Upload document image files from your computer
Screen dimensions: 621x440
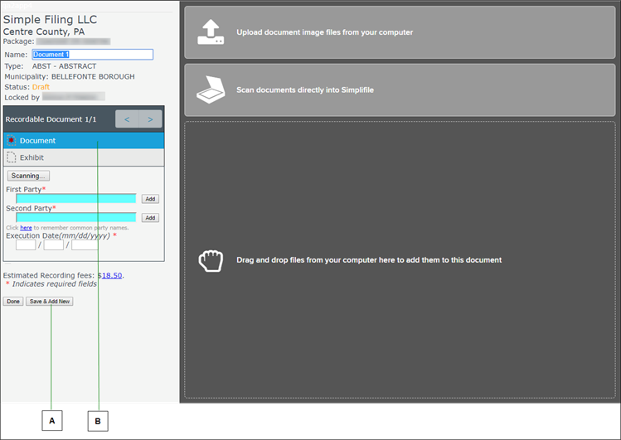click(x=400, y=32)
